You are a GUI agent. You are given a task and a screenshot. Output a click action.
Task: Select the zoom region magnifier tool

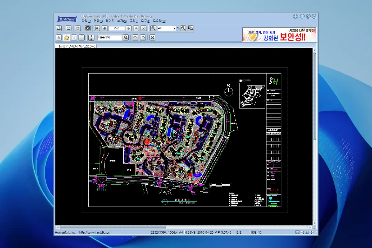pos(191,28)
